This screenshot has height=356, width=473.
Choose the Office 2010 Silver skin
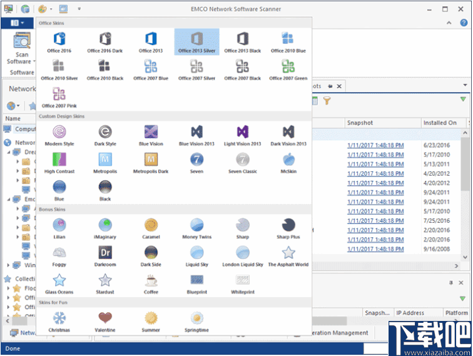(59, 69)
